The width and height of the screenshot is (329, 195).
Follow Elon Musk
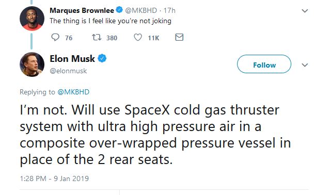264,64
